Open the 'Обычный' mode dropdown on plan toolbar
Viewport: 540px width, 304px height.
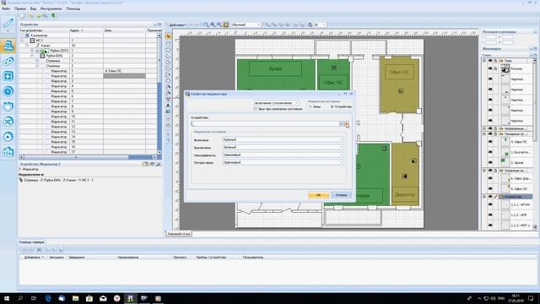(246, 24)
